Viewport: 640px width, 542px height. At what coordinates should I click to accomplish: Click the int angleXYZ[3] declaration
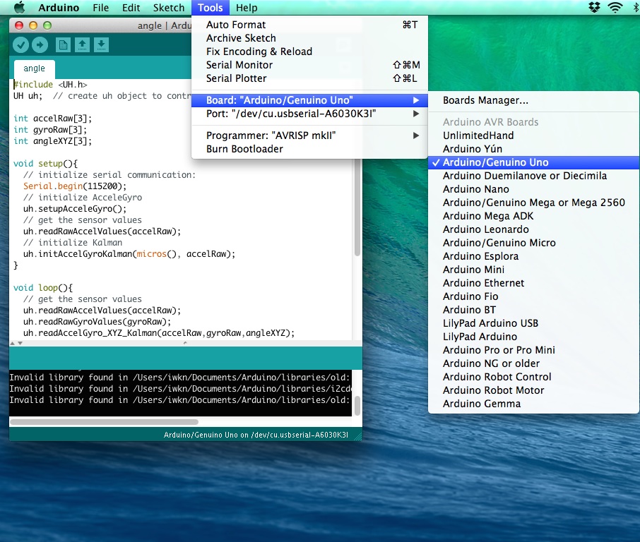click(53, 141)
